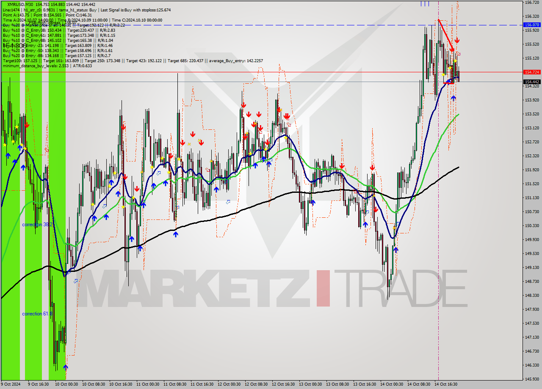Click the 'ATR:0.633' readout
Image resolution: width=542 pixels, height=389 pixels.
coord(83,66)
